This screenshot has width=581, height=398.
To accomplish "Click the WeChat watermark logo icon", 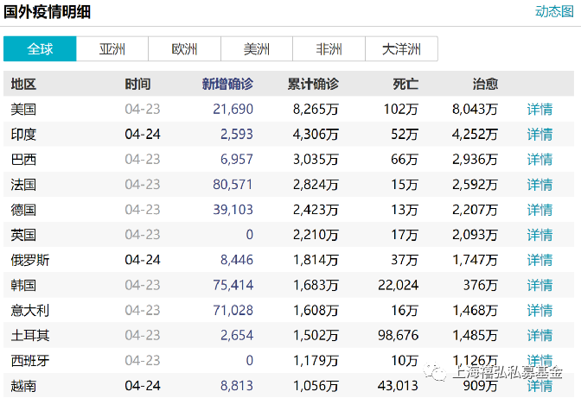I will tap(435, 372).
